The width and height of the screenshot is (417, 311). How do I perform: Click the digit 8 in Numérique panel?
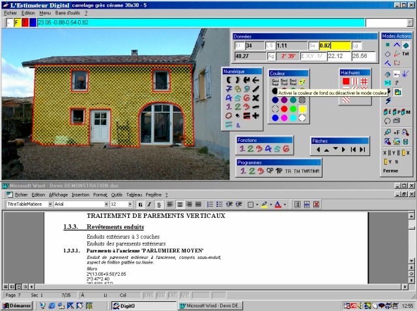point(238,89)
